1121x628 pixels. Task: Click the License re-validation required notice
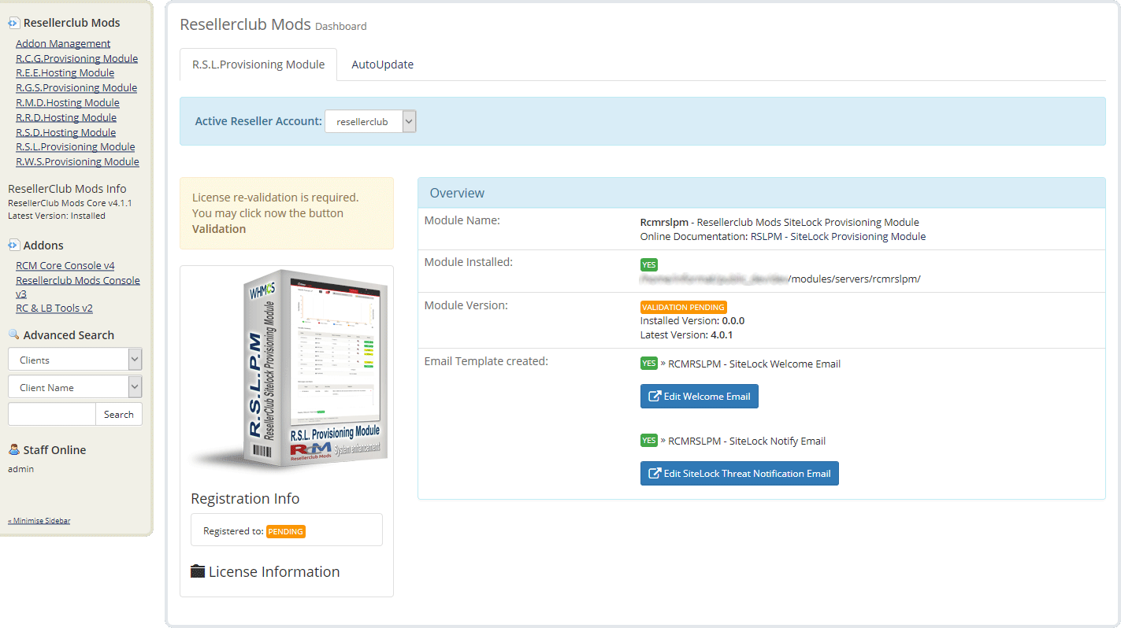(287, 213)
